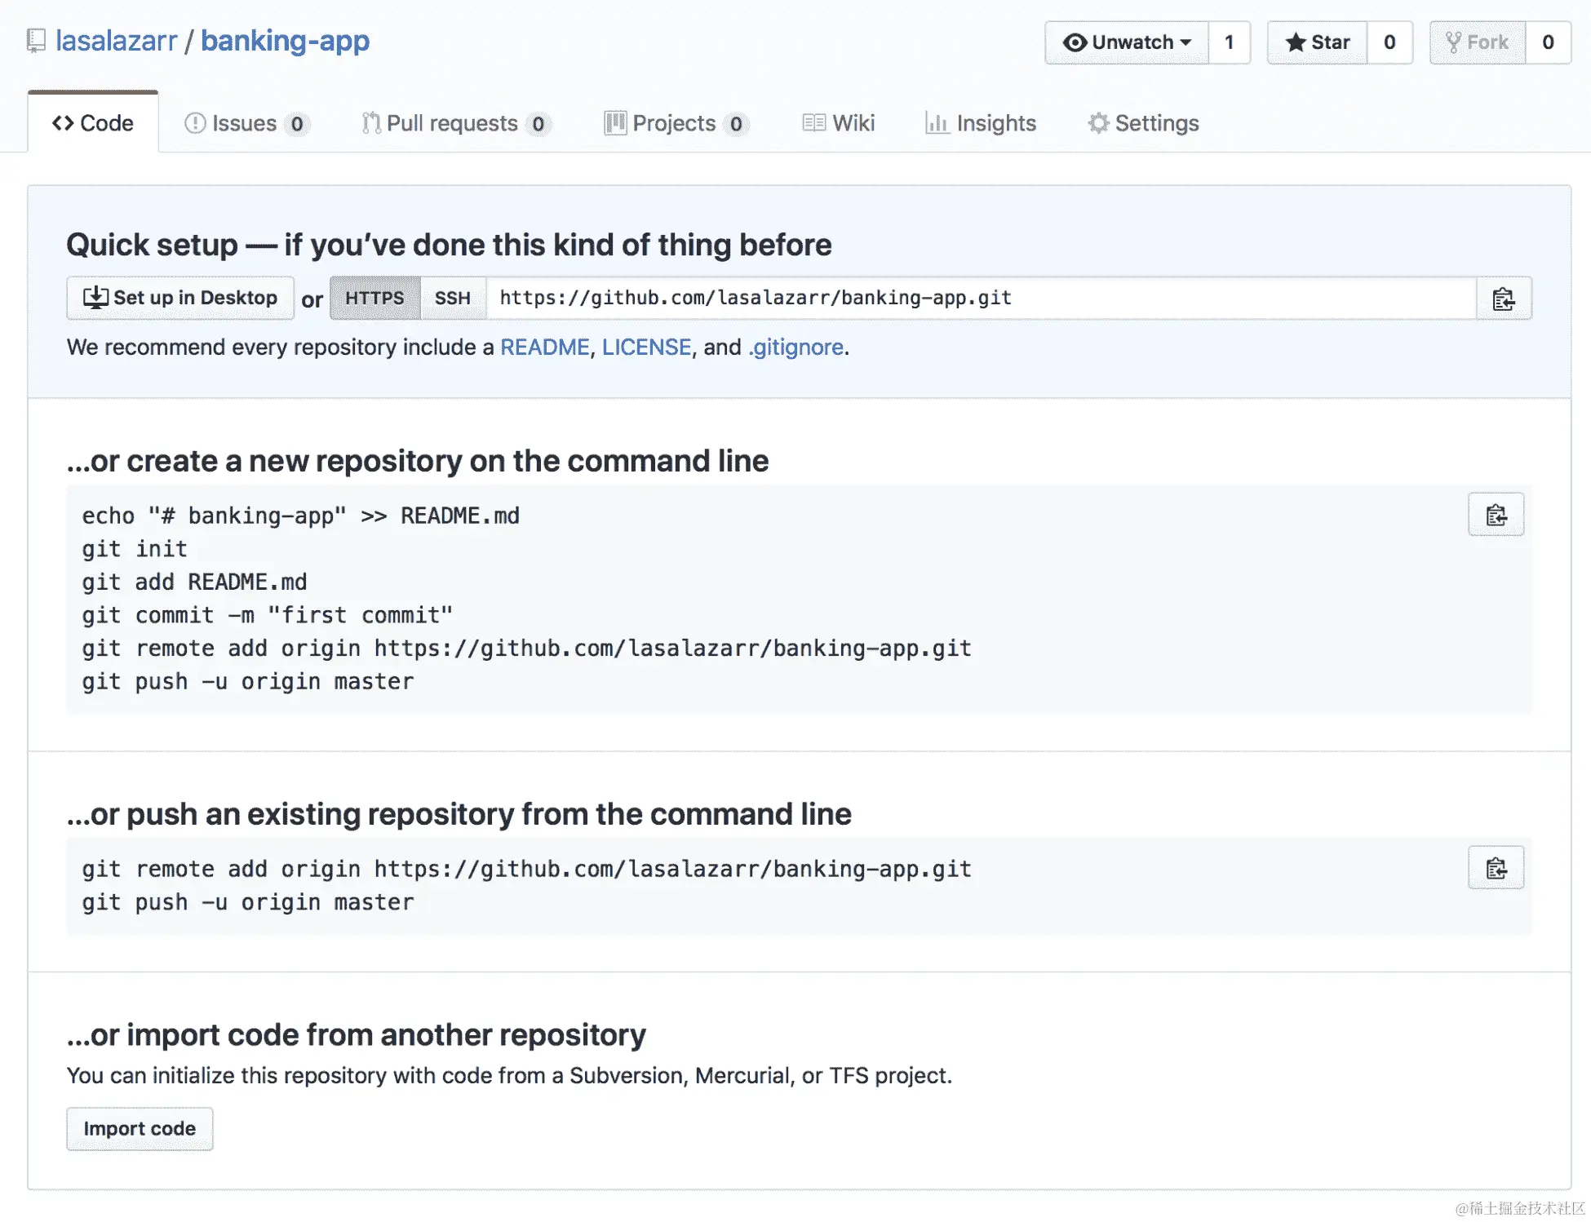
Task: Copy the push existing repository commands
Action: pos(1495,868)
